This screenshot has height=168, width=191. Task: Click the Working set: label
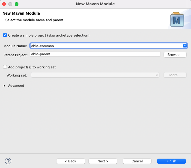point(17,75)
